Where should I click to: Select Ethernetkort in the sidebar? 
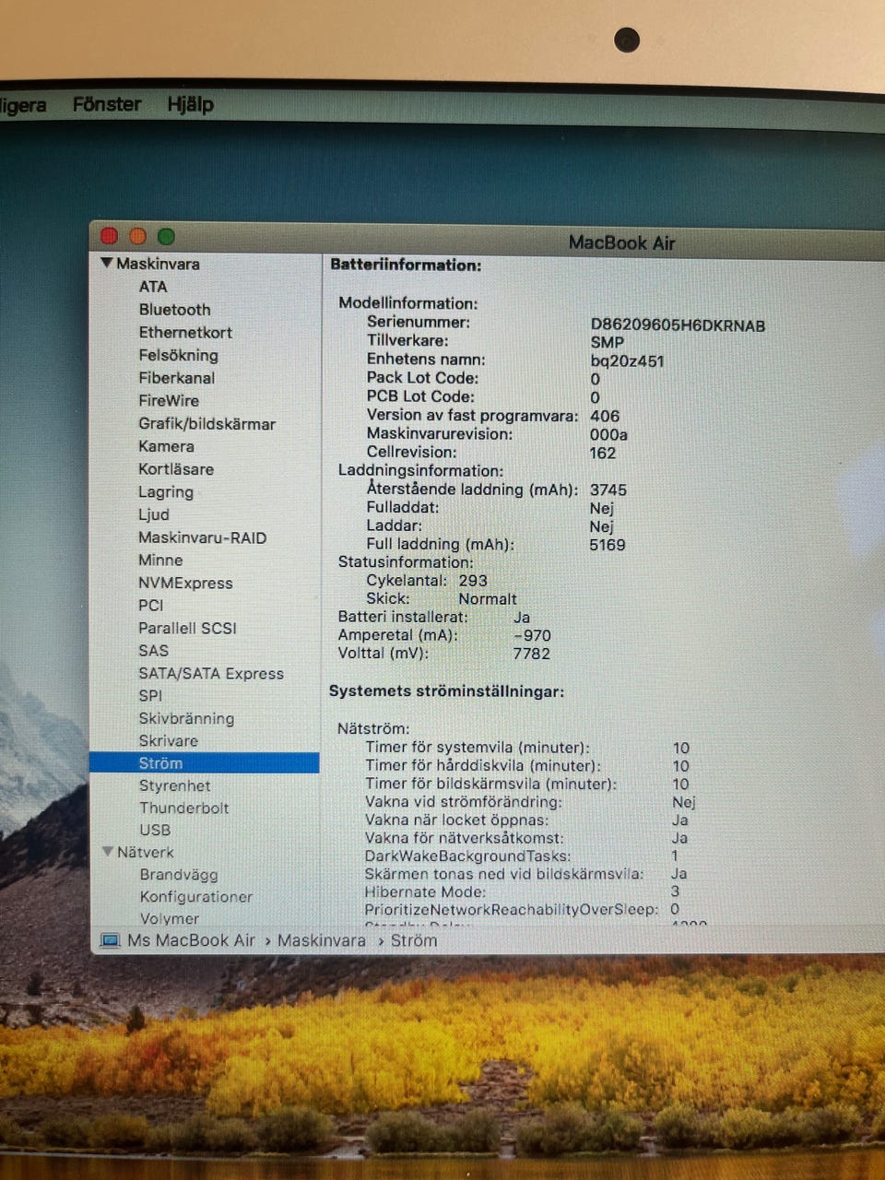point(185,332)
